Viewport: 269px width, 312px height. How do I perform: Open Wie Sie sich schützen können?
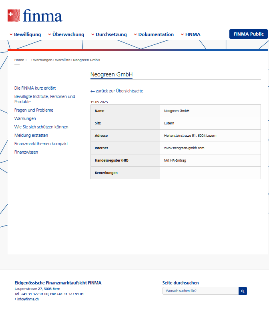[x=41, y=127]
